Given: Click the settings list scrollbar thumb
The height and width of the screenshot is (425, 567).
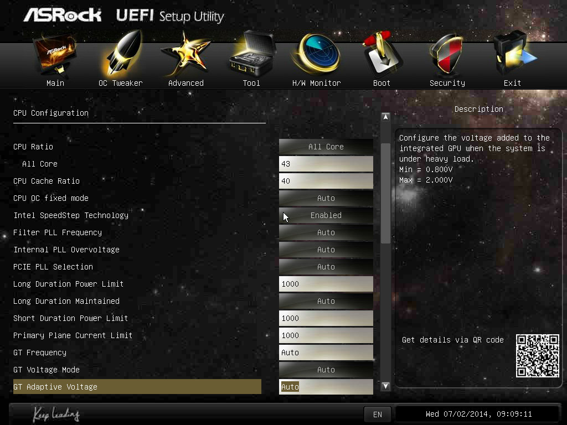Looking at the screenshot, I should pos(385,193).
